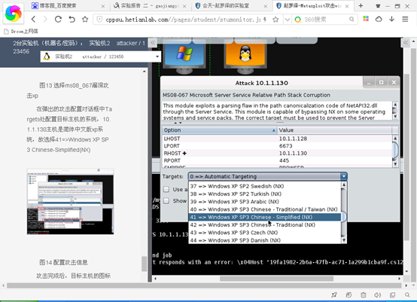Reload the page with refresh icon

click(58, 19)
